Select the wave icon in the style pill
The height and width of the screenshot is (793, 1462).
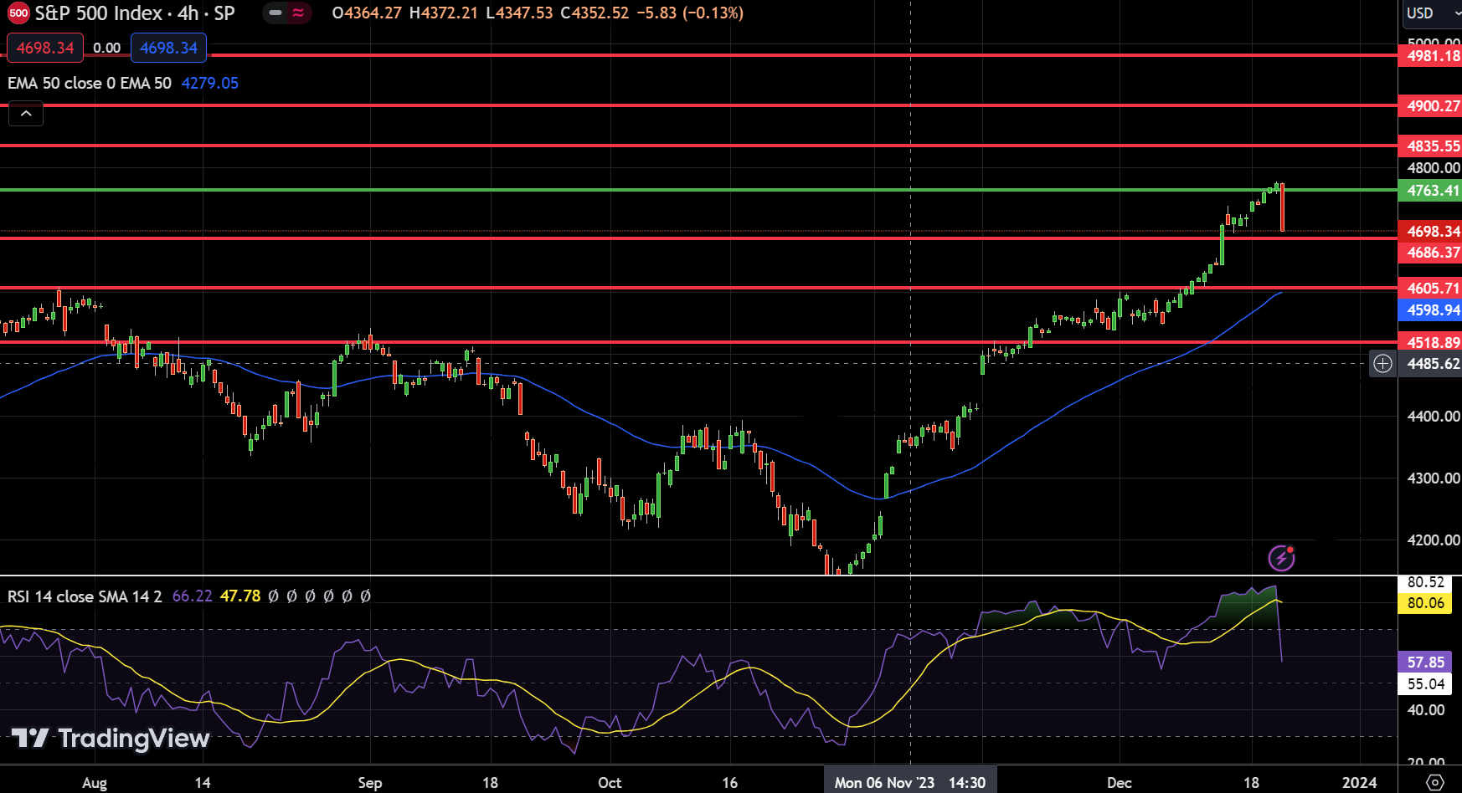tap(297, 13)
